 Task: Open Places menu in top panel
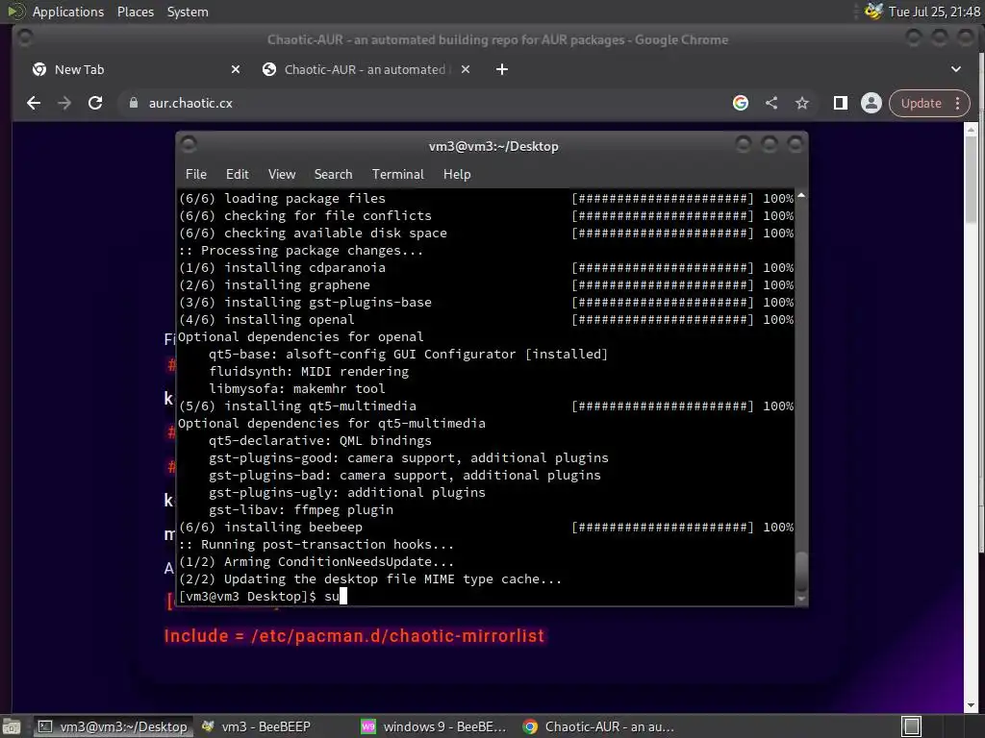pos(136,12)
